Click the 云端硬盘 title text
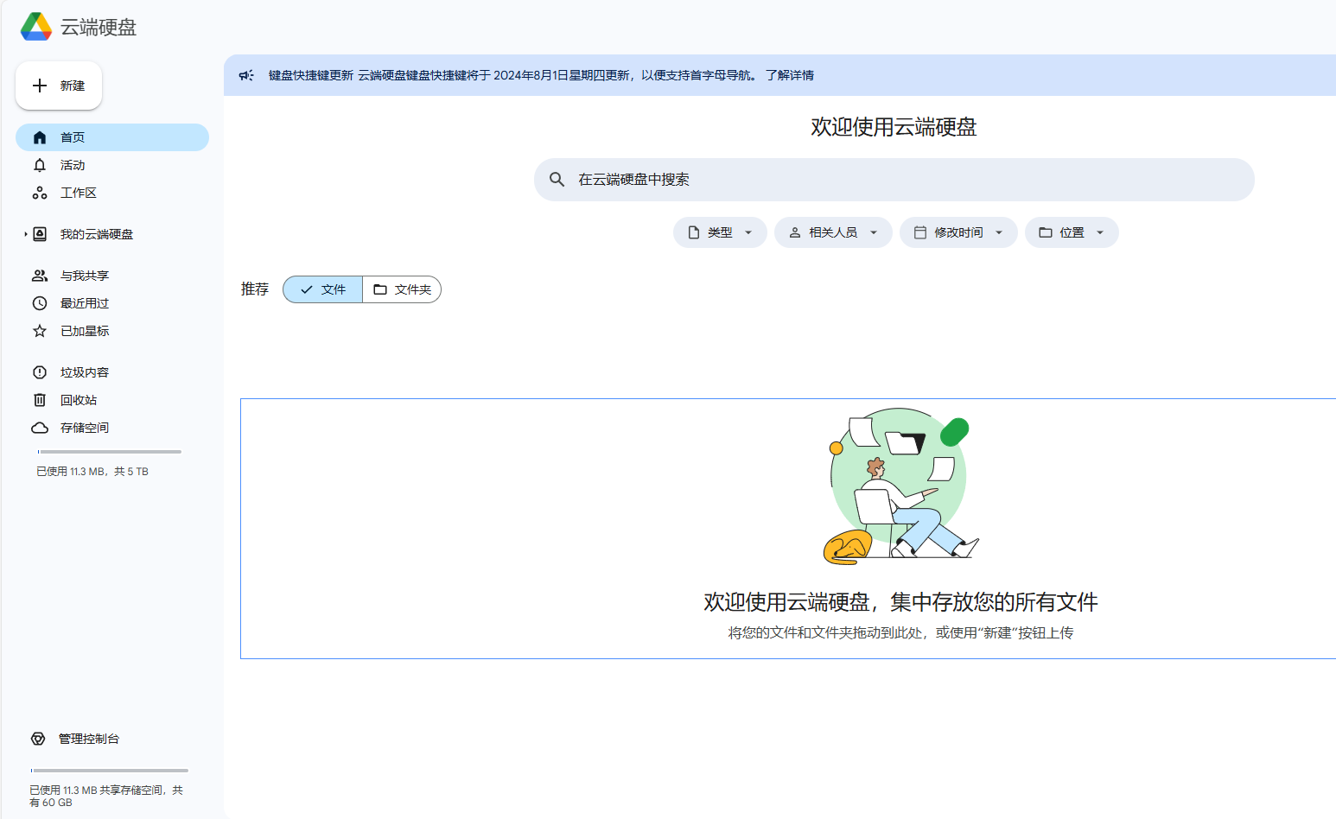Image resolution: width=1336 pixels, height=819 pixels. (x=99, y=28)
